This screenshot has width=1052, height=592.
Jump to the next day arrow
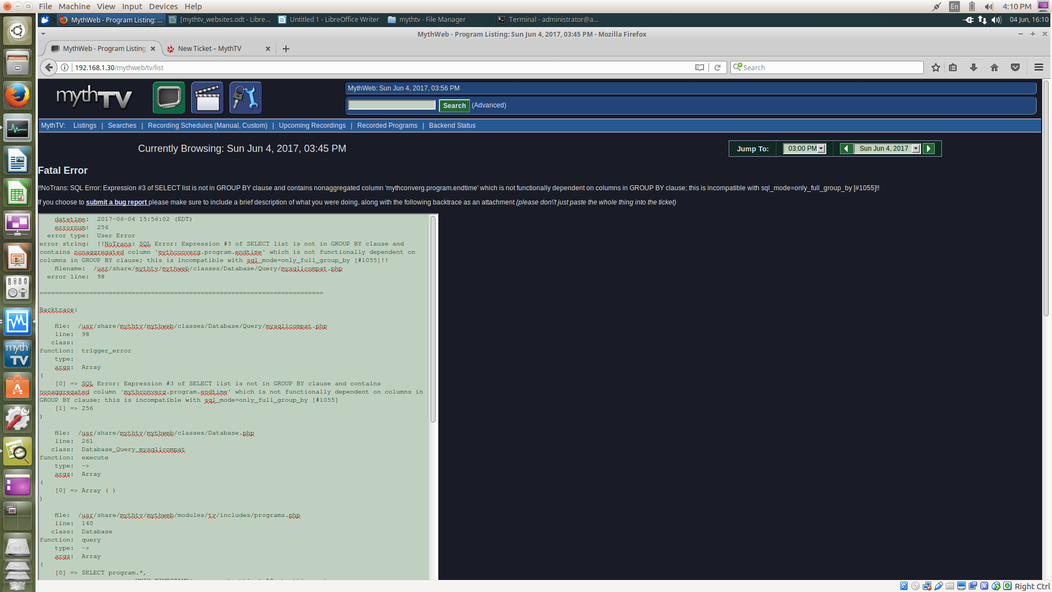click(x=929, y=149)
